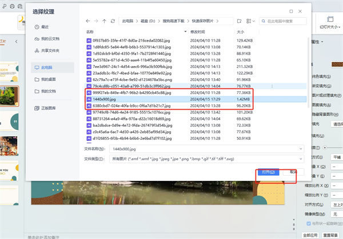Click the brown texture fill swatch
The width and height of the screenshot is (343, 239).
[x=337, y=64]
